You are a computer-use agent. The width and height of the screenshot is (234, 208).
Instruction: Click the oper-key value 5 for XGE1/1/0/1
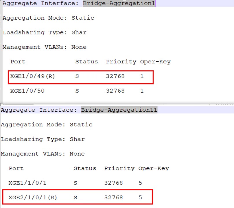[140, 183]
